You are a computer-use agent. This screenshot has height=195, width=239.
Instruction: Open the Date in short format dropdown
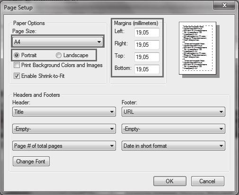(x=173, y=146)
